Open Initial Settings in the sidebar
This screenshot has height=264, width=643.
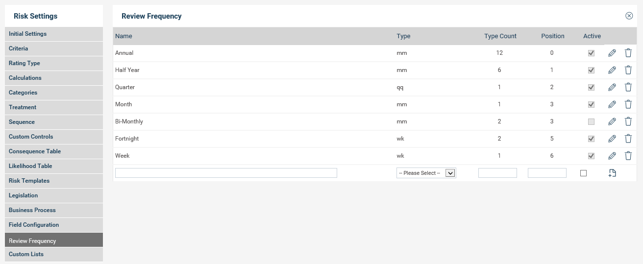point(28,34)
